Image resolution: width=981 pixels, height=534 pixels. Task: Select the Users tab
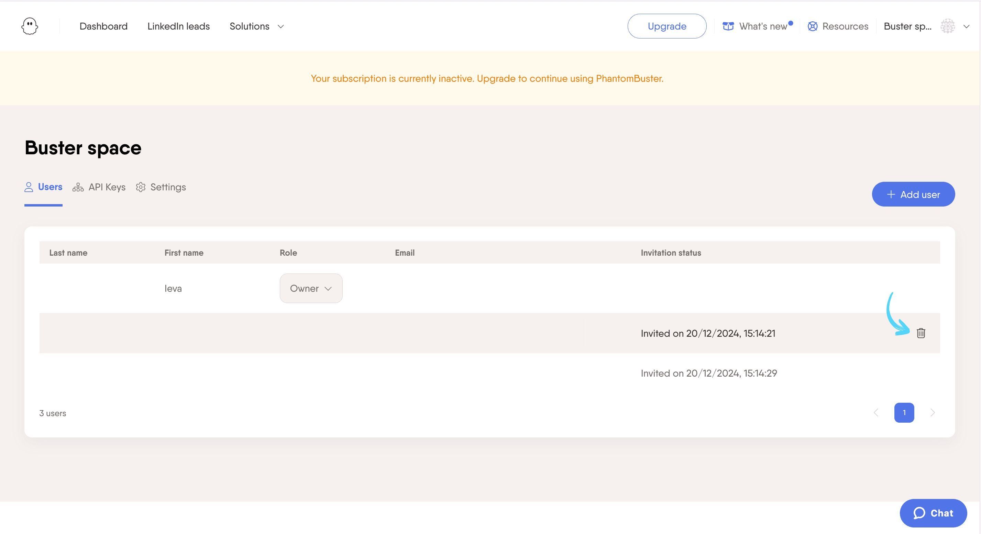pyautogui.click(x=43, y=187)
